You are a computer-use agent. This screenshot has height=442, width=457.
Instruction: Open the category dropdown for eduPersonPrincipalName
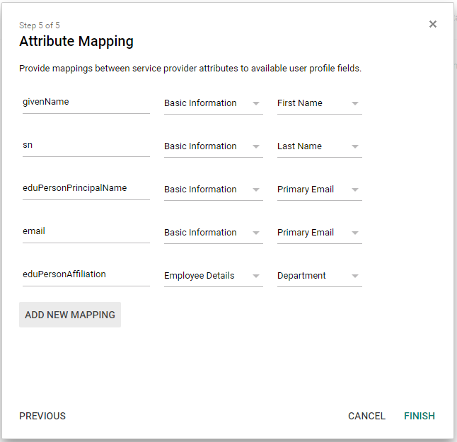point(213,190)
